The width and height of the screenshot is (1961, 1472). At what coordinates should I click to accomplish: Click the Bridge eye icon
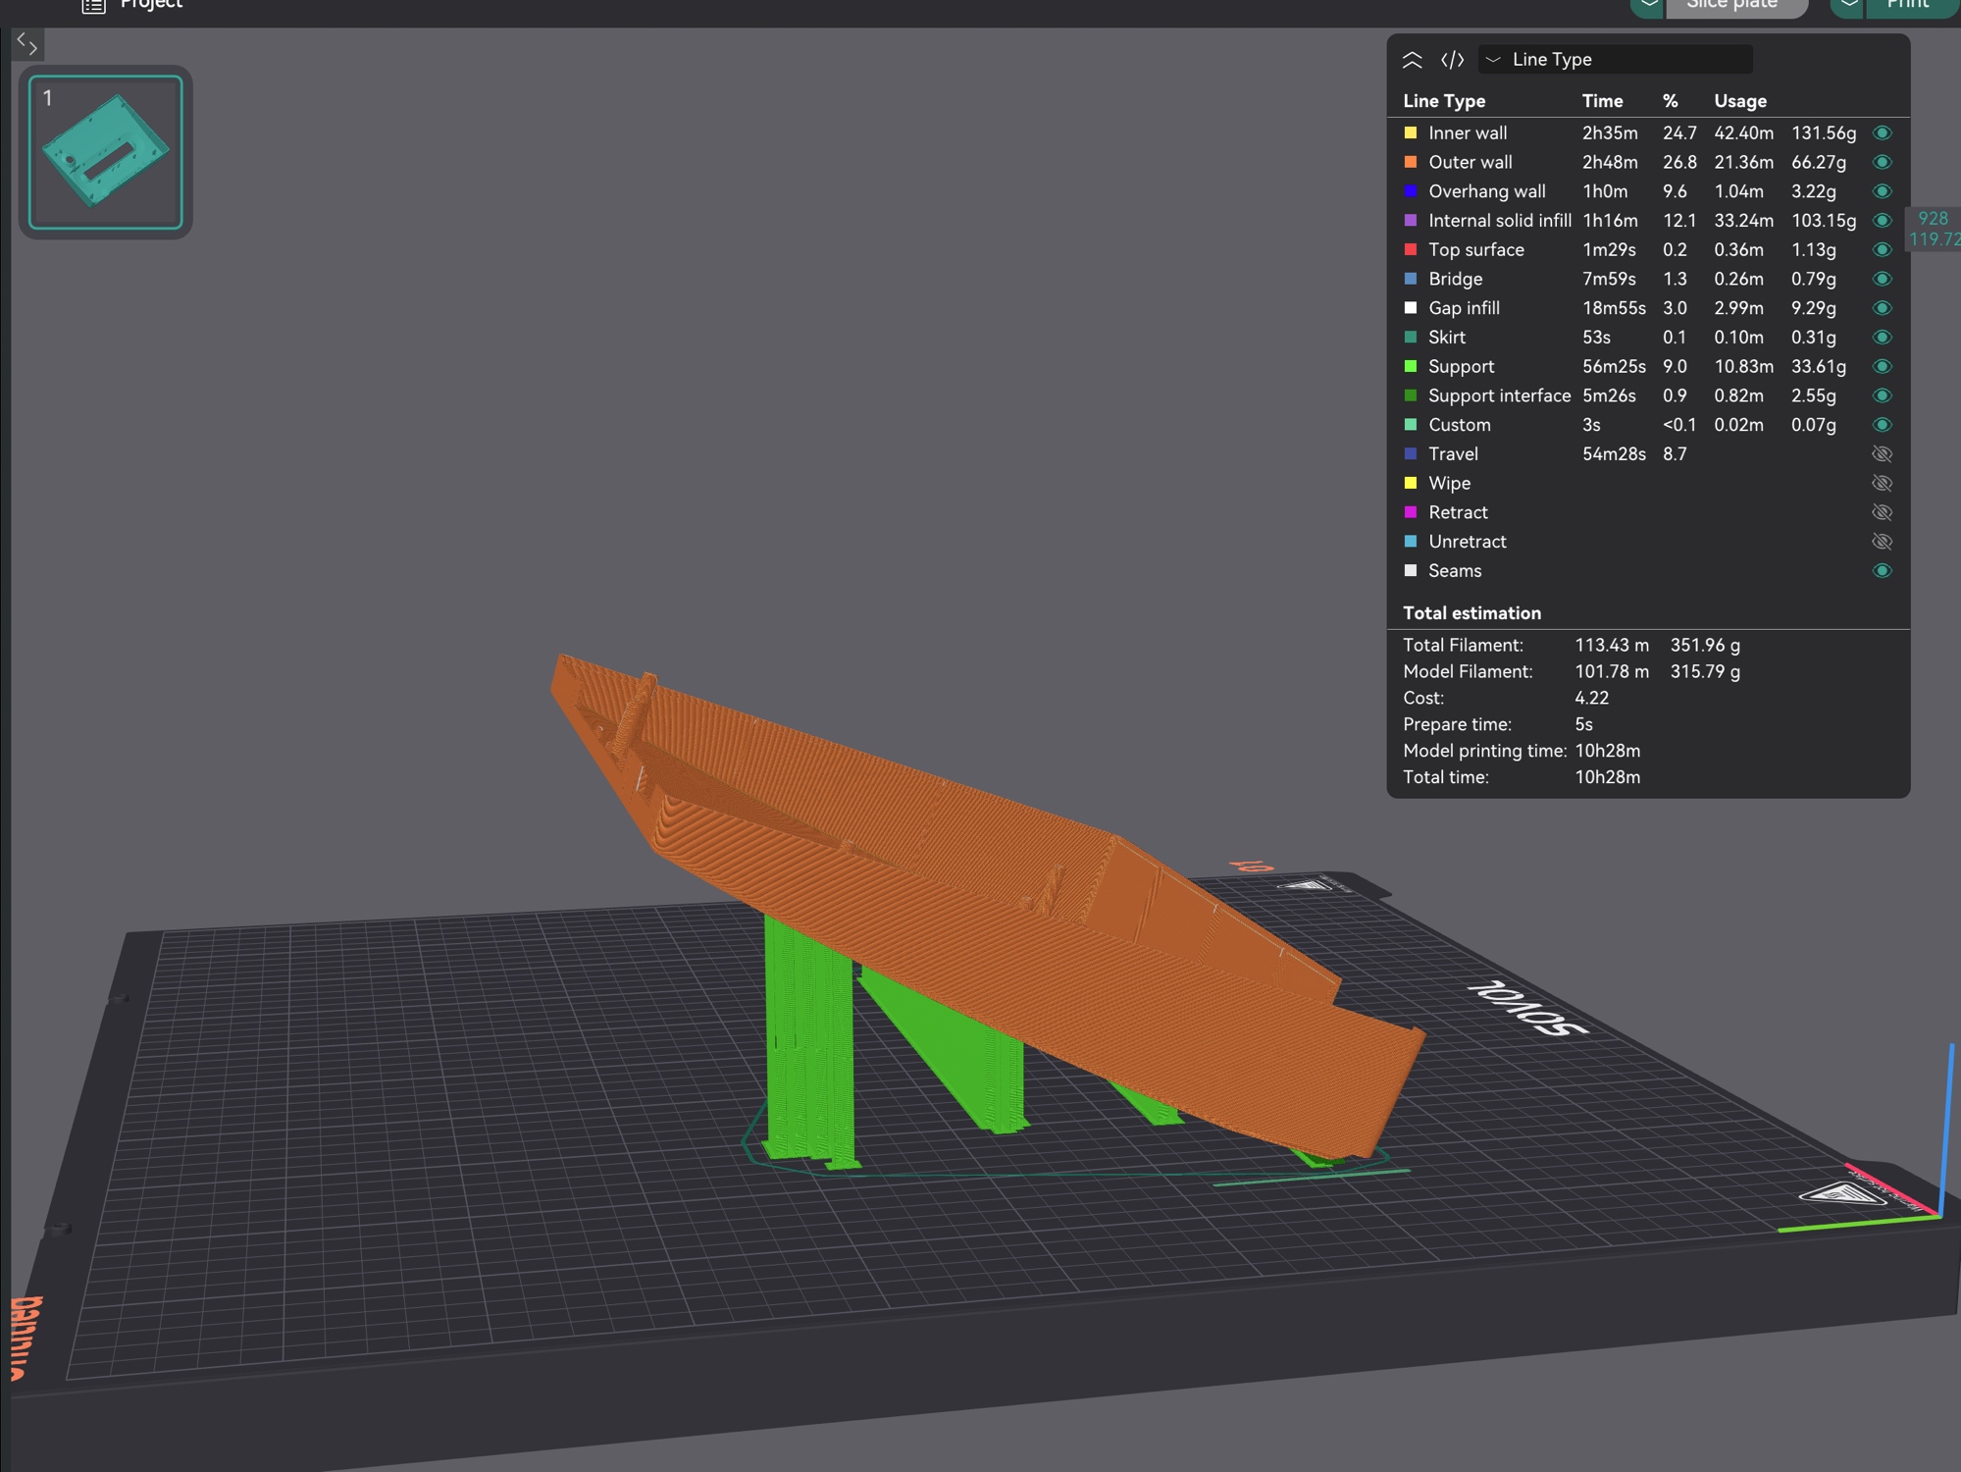[x=1882, y=279]
